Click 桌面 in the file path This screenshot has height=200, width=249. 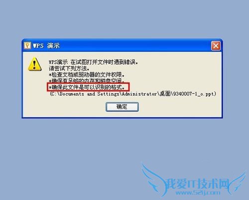[x=165, y=94]
